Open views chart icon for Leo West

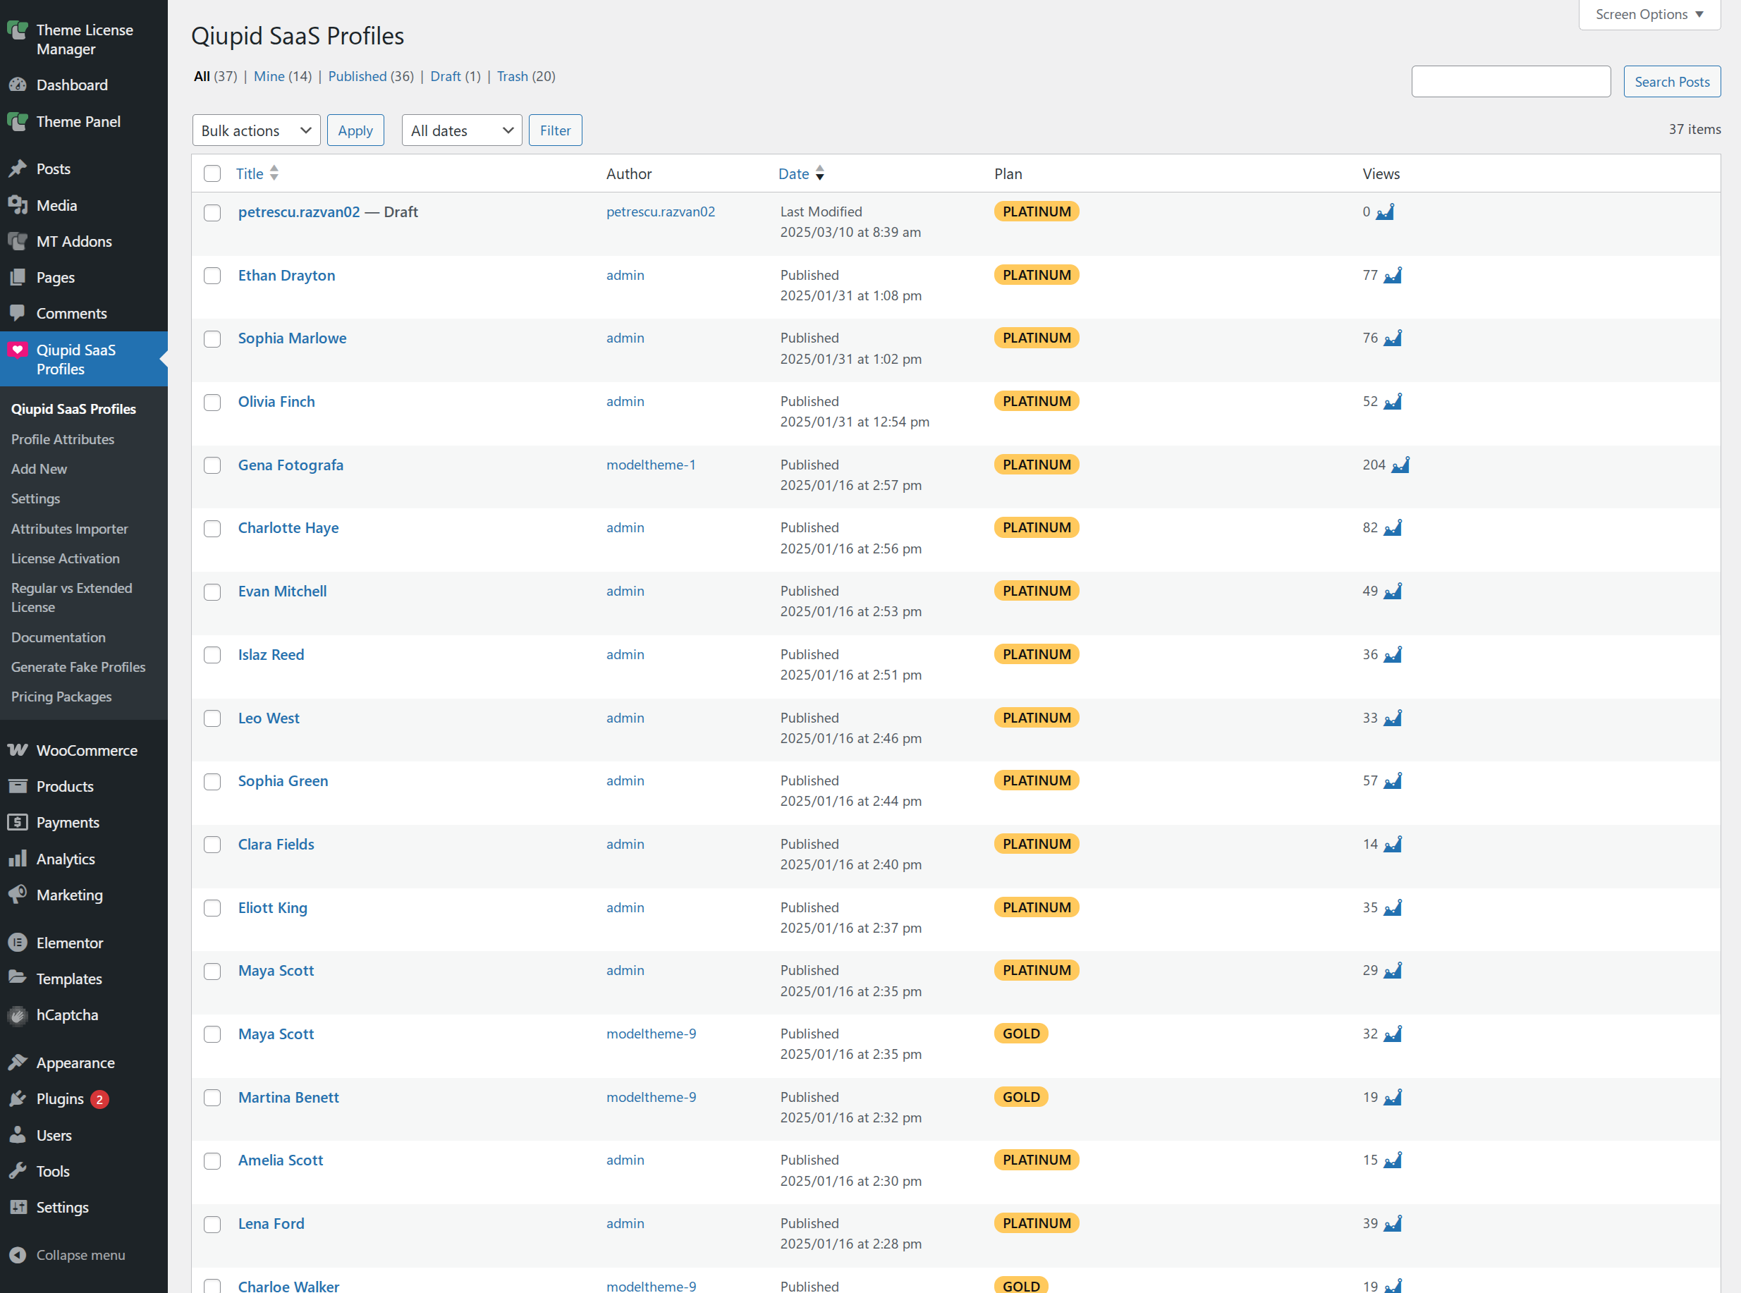pos(1393,718)
